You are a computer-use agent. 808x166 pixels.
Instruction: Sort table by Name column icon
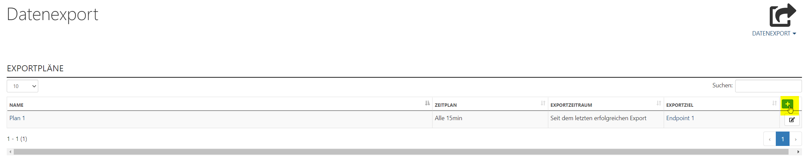(x=427, y=103)
